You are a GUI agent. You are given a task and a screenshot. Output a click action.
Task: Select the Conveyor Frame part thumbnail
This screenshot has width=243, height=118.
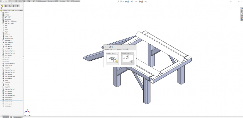(x=112, y=58)
